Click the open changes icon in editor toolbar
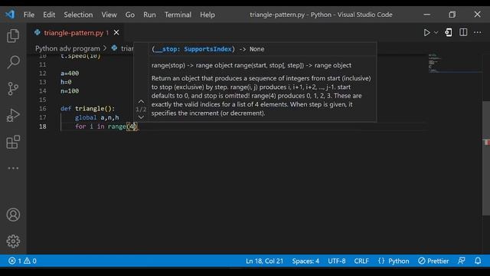The width and height of the screenshot is (490, 276). click(x=449, y=32)
